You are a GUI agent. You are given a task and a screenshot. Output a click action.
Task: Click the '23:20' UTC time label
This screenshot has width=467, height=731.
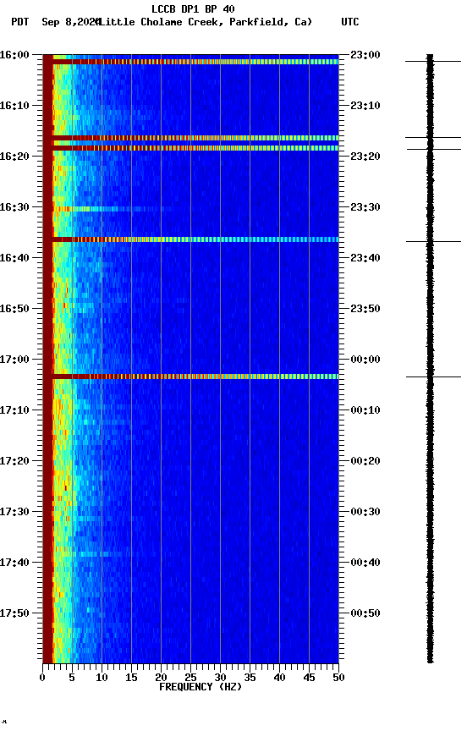click(x=365, y=157)
